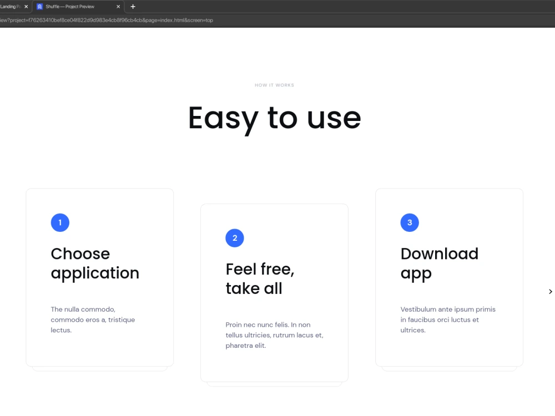
Task: Click the 'Vestibulum ante ipsum primis' paragraph
Action: pyautogui.click(x=448, y=320)
